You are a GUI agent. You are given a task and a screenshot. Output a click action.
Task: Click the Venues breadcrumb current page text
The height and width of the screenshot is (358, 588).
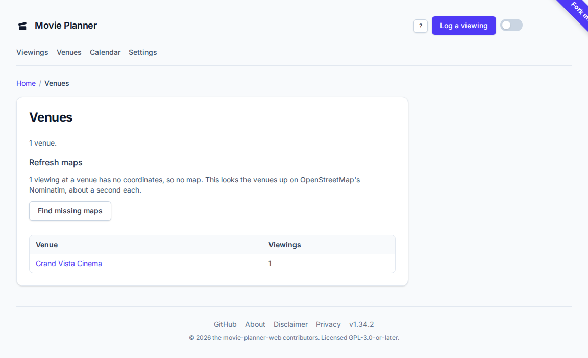[x=57, y=83]
